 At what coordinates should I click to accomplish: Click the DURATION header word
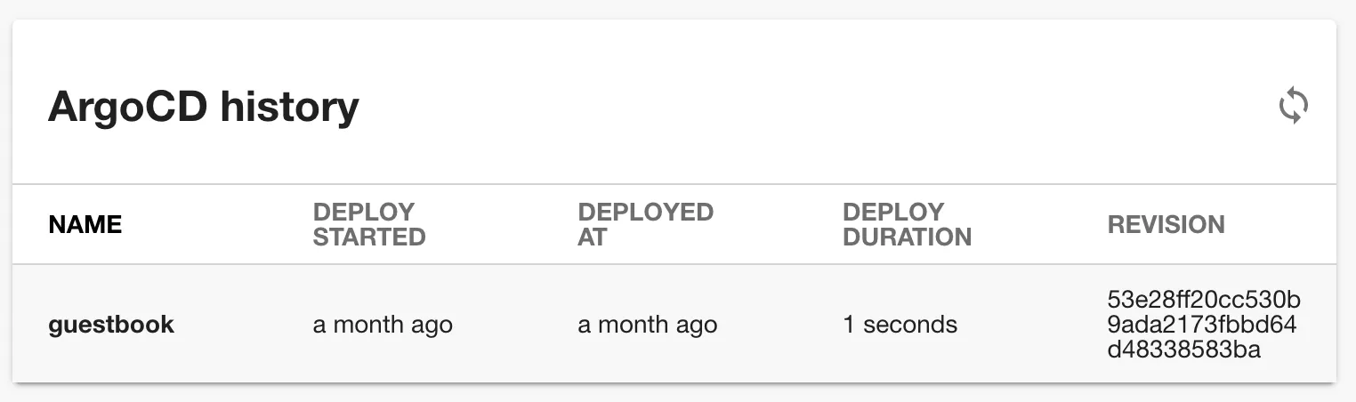point(907,237)
